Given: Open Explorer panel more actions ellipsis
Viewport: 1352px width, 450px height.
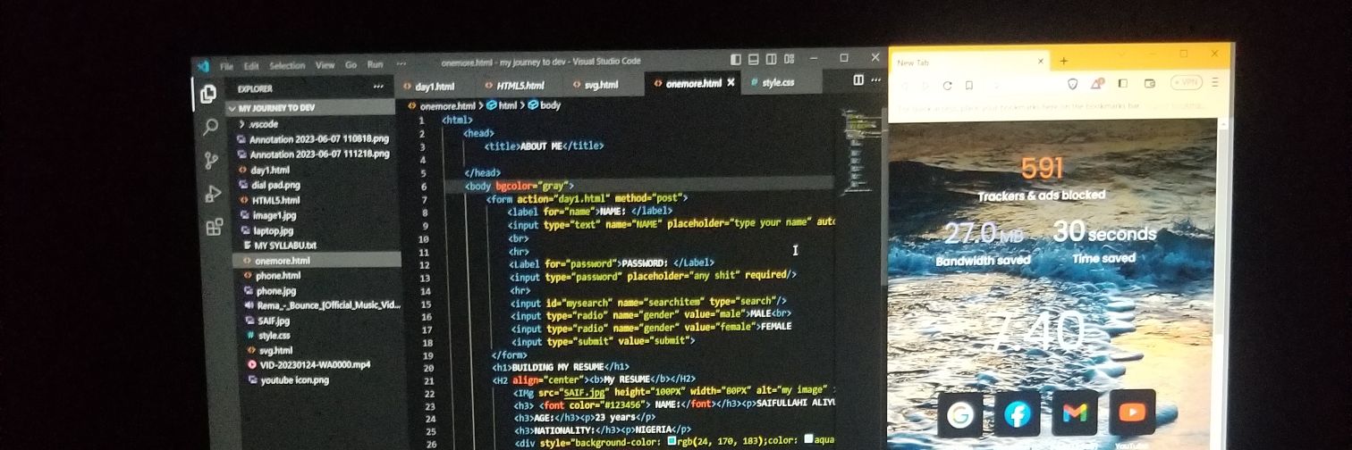Looking at the screenshot, I should [378, 87].
